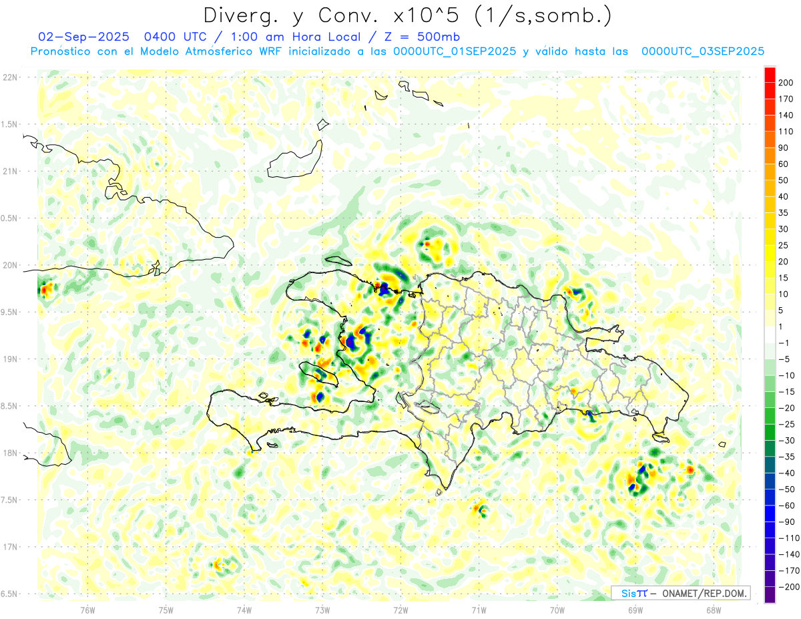Click the '-30' colorbar value
The width and height of the screenshot is (801, 619).
(x=786, y=441)
